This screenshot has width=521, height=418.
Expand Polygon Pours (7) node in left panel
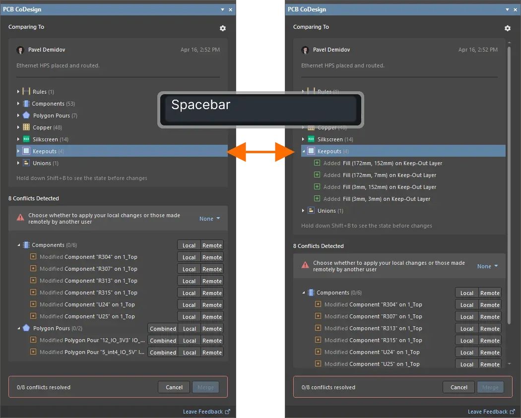(x=18, y=115)
